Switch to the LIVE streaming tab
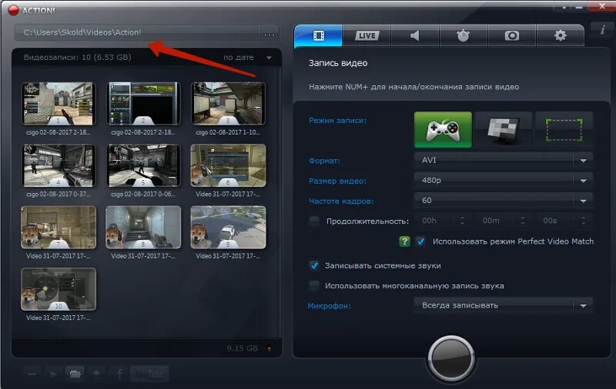This screenshot has width=616, height=389. (x=367, y=35)
